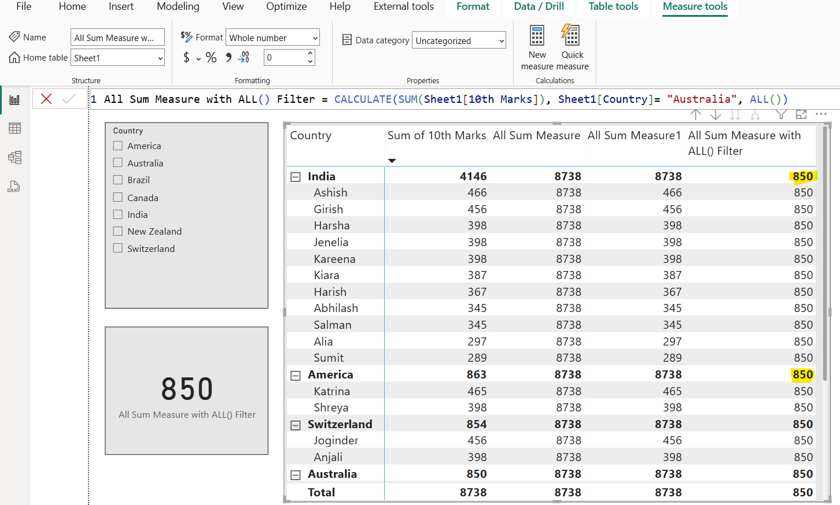Click the New measure calculator icon
This screenshot has width=840, height=505.
click(537, 36)
